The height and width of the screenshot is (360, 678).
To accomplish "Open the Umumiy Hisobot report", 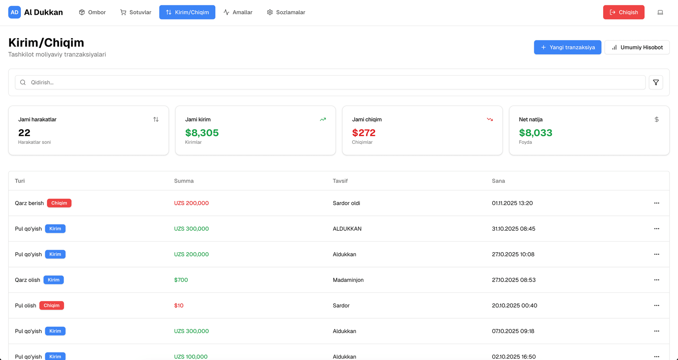I will 637,47.
